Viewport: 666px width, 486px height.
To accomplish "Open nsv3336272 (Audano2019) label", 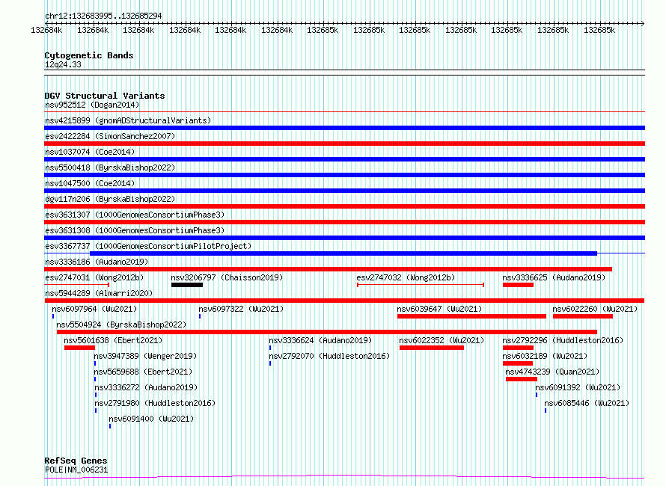I will 146,387.
